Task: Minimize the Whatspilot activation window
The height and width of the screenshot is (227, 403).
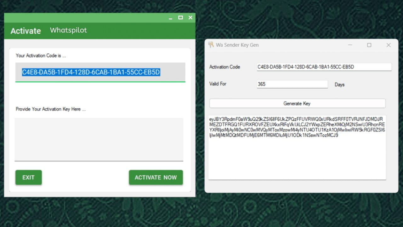Action: click(170, 18)
